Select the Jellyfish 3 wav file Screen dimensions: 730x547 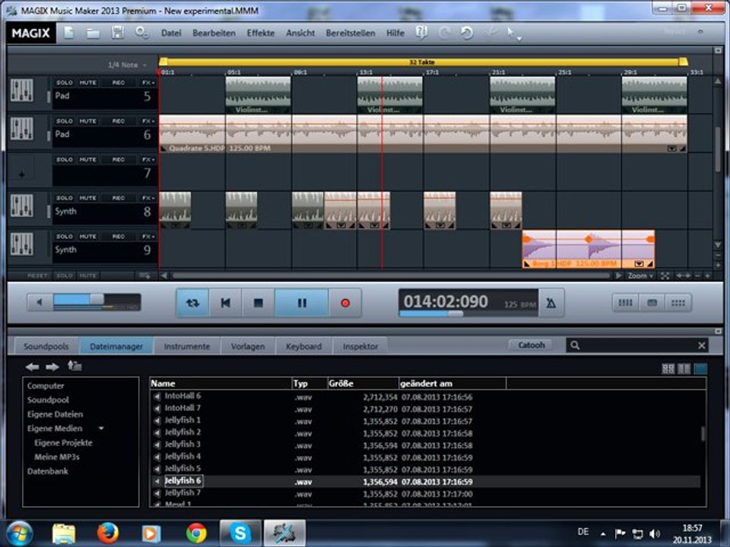point(182,444)
